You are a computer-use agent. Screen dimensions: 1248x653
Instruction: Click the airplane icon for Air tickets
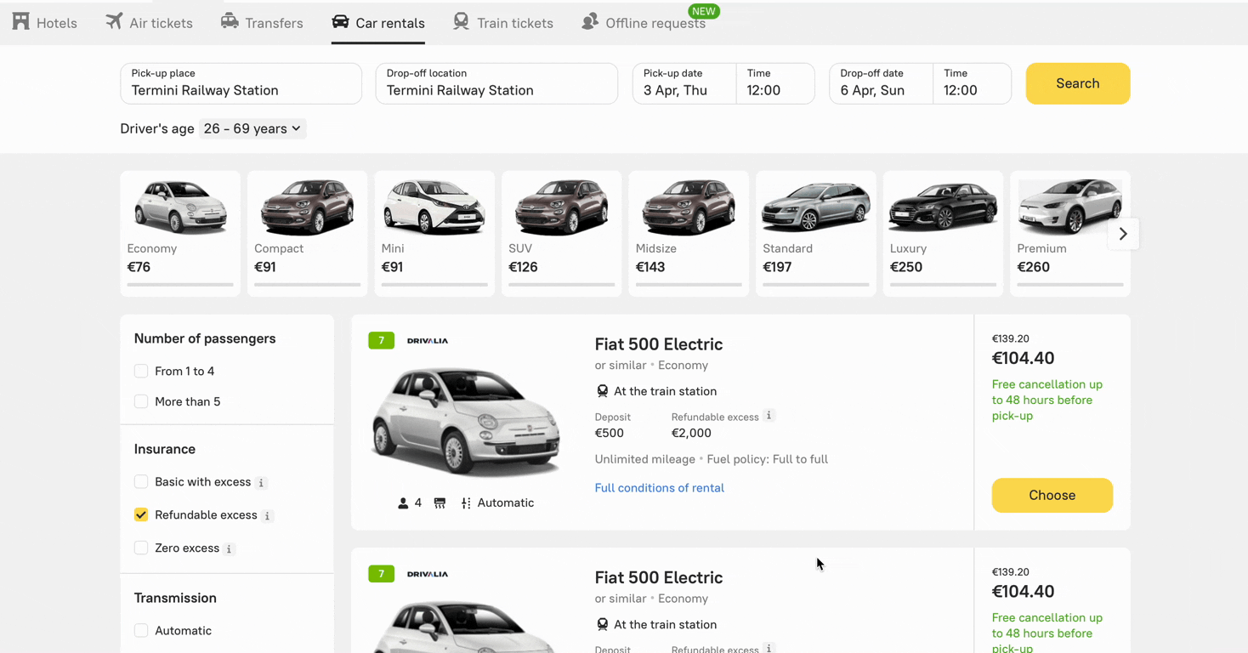point(114,22)
